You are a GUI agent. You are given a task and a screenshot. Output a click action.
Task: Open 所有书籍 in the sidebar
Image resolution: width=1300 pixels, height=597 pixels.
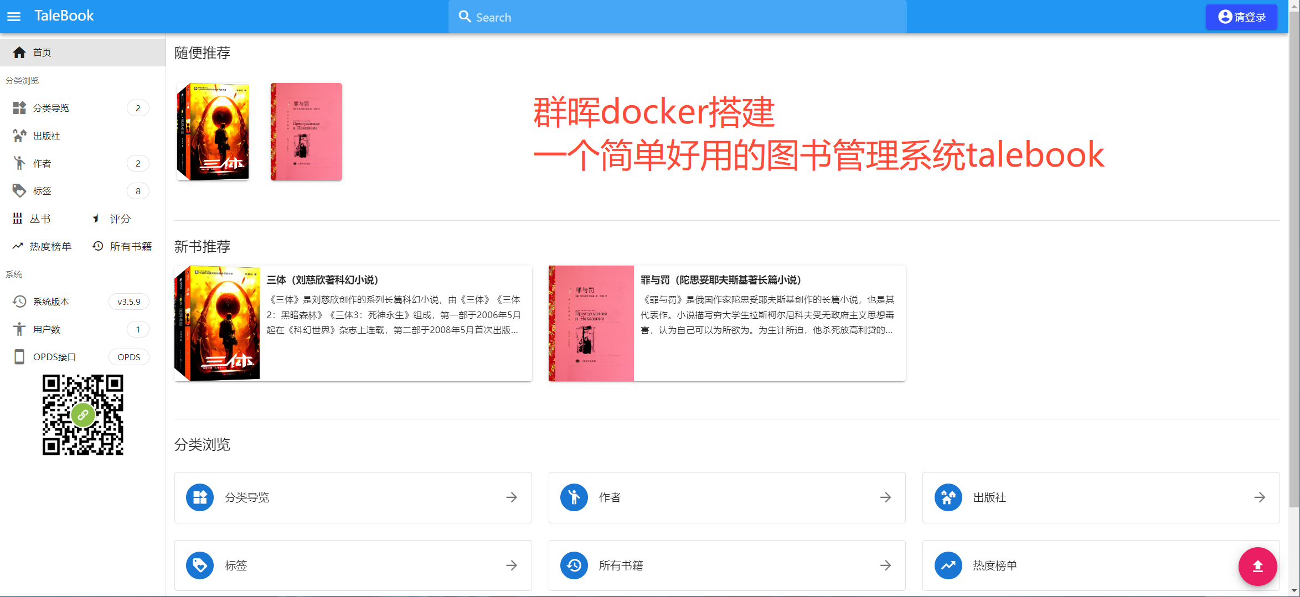tap(131, 246)
